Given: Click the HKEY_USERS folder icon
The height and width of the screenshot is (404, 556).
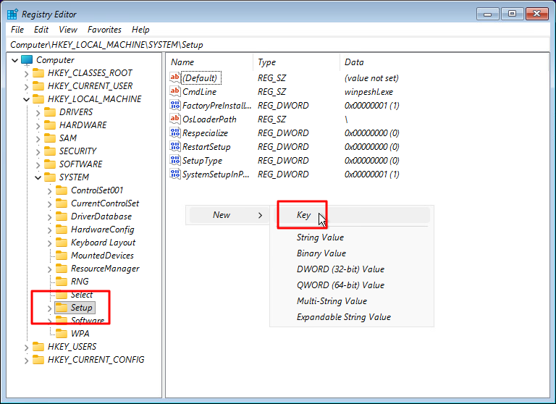Looking at the screenshot, I should [38, 347].
